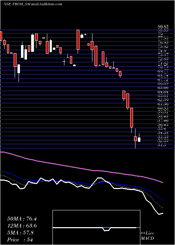Click the 5MA : 57.8 readout
175x245 pixels.
(20, 233)
